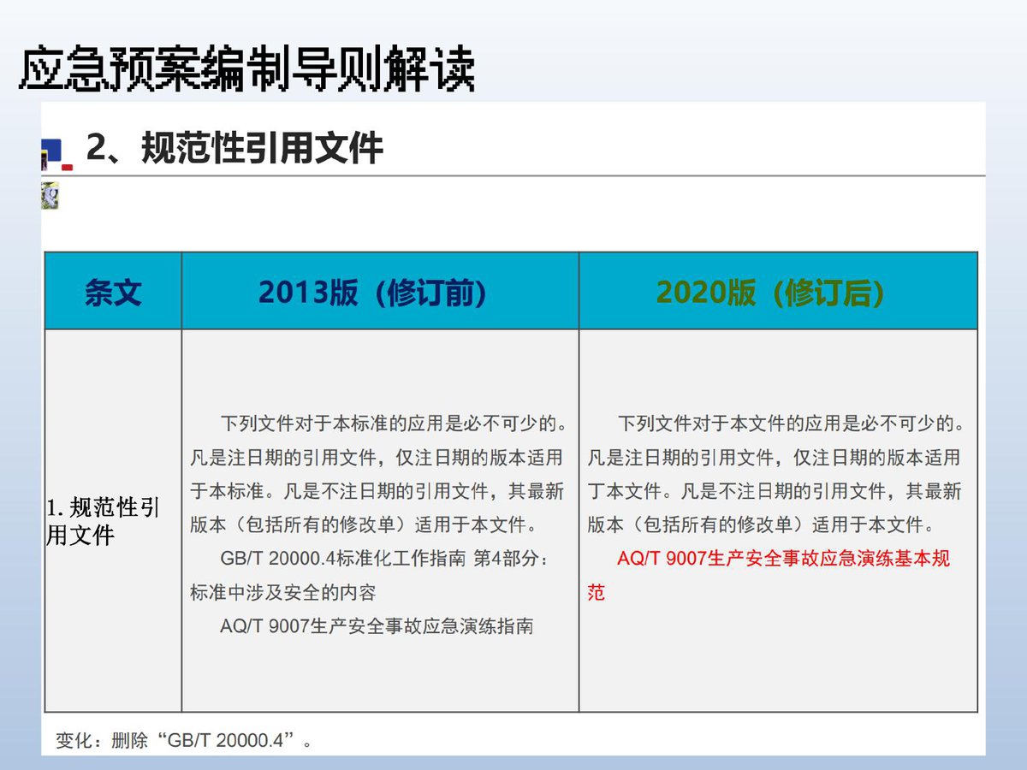Image resolution: width=1027 pixels, height=770 pixels.
Task: Click first paragraph line in 2020 column
Action: point(793,423)
